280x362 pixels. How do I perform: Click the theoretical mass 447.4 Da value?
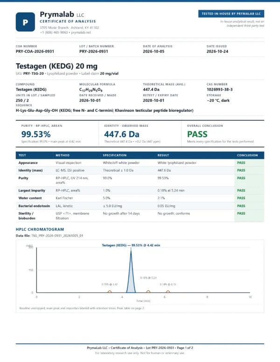pyautogui.click(x=151, y=90)
